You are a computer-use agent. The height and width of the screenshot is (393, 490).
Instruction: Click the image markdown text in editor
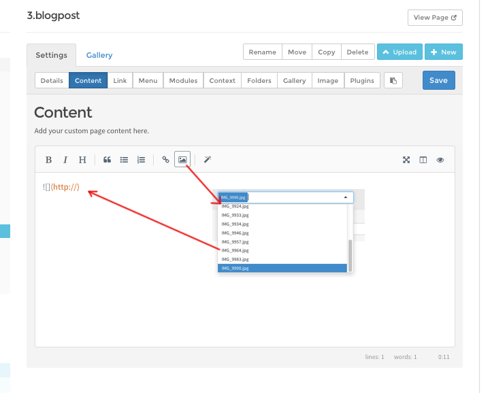pos(61,187)
